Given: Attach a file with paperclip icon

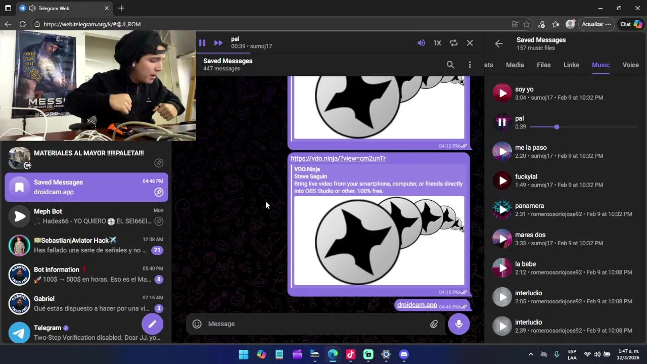Looking at the screenshot, I should pos(434,324).
